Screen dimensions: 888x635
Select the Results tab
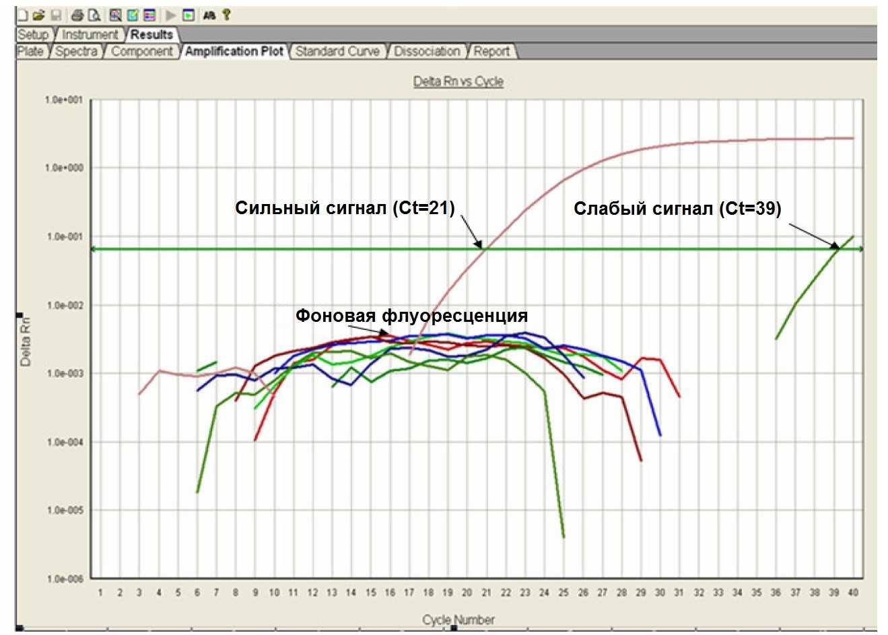pos(151,34)
